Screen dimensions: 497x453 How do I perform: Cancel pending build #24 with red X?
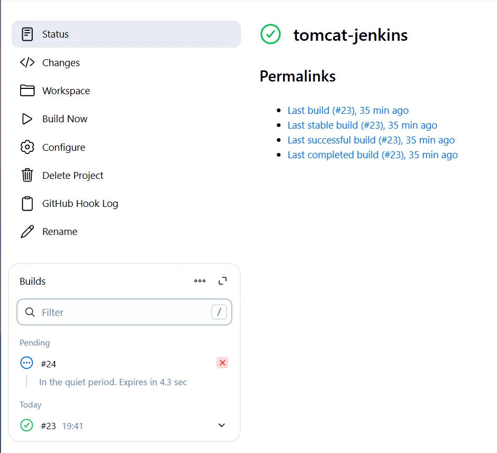[x=222, y=363]
